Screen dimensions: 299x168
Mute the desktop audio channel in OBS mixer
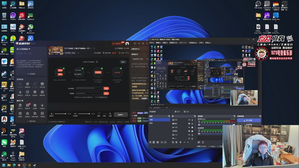[199, 134]
